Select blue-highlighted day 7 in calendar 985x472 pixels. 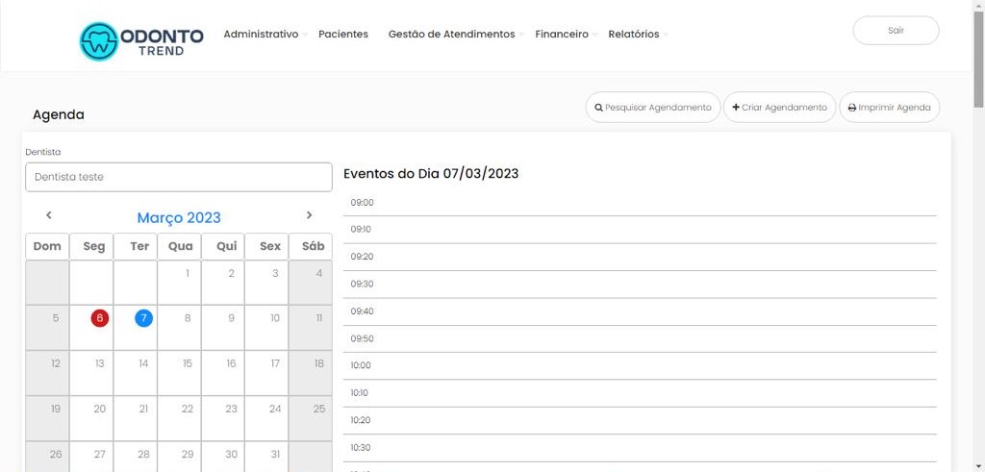(143, 318)
